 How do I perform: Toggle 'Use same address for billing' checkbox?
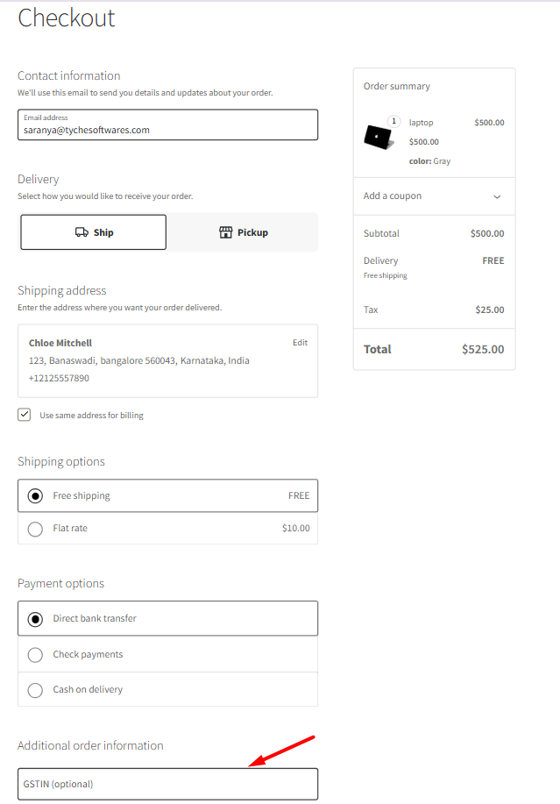tap(25, 414)
